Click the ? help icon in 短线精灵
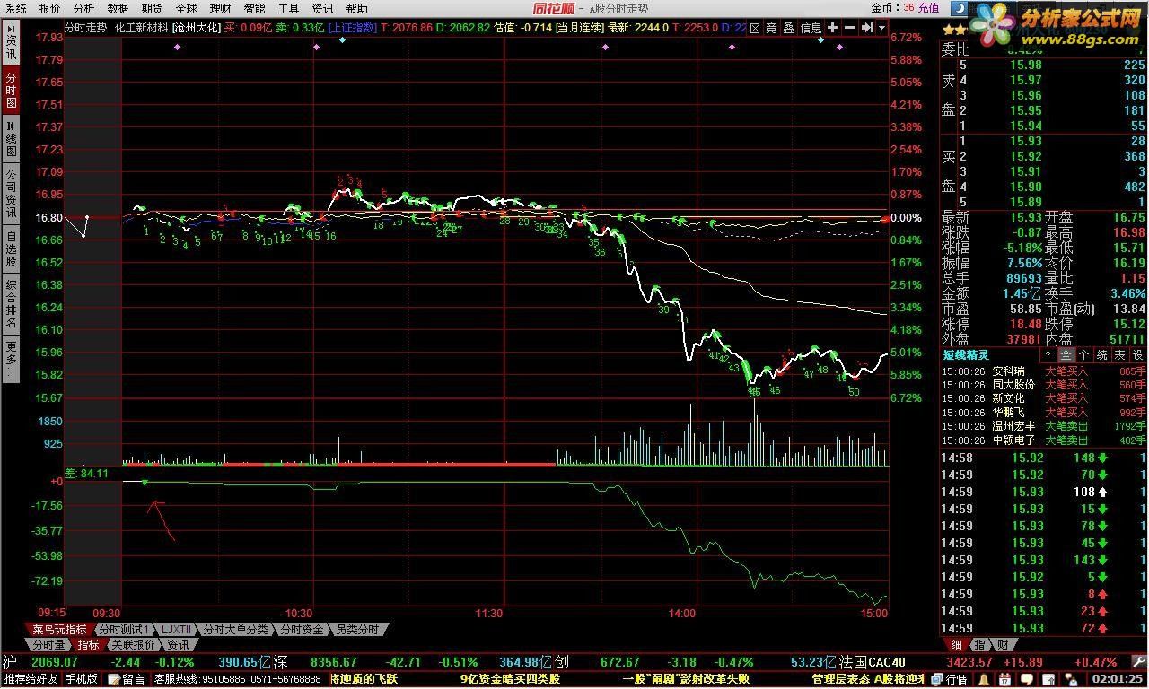 coord(1048,355)
